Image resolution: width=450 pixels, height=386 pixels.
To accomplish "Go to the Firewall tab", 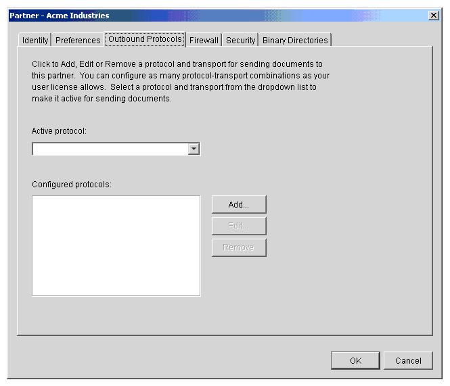I will coord(204,40).
